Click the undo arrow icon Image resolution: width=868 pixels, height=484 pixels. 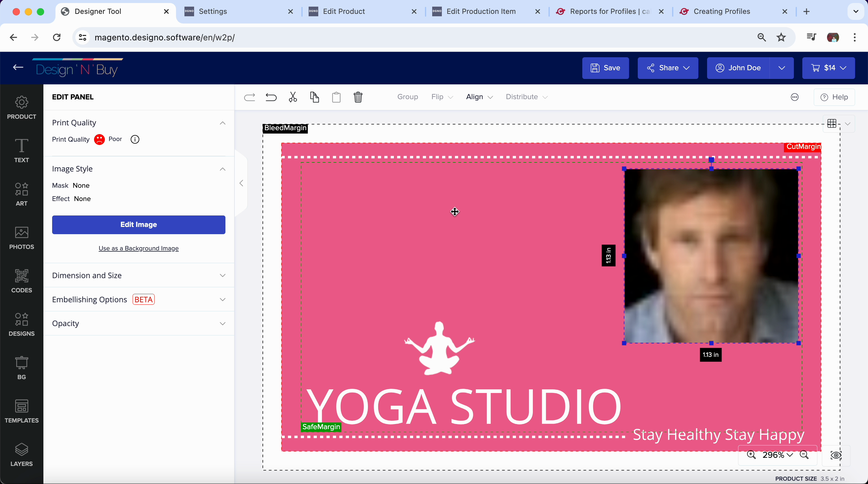pos(271,97)
